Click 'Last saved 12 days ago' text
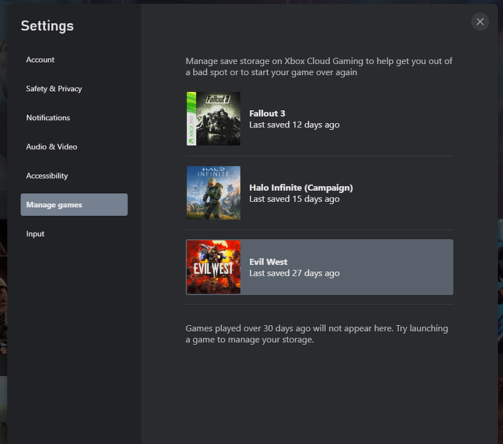 (295, 125)
